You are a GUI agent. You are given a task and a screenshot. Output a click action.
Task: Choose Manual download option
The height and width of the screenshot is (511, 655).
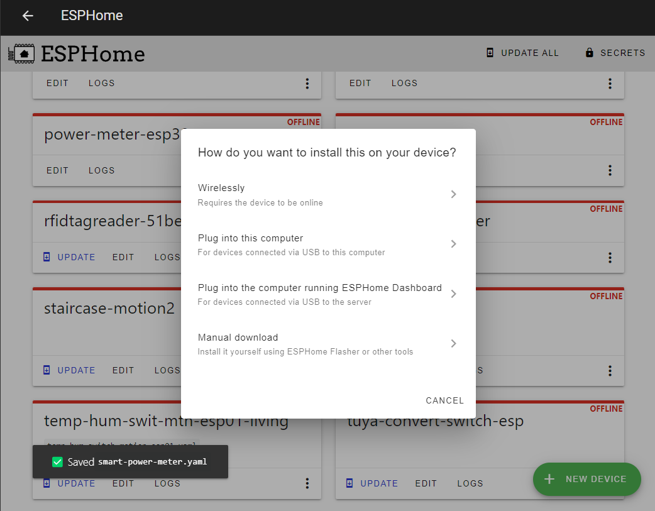[328, 344]
